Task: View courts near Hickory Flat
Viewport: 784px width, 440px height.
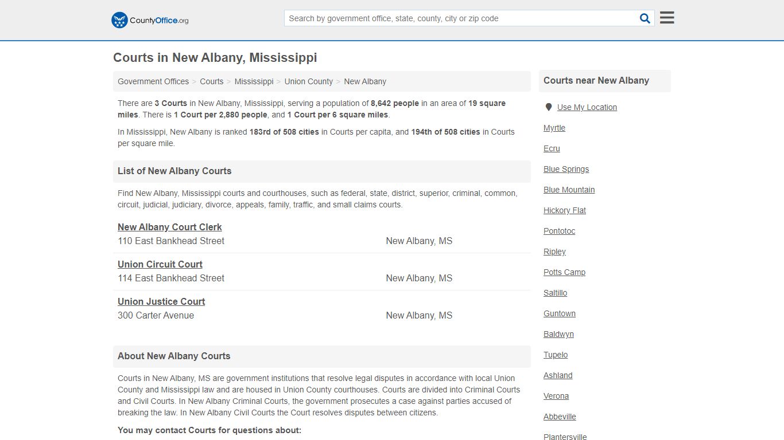Action: (x=565, y=210)
